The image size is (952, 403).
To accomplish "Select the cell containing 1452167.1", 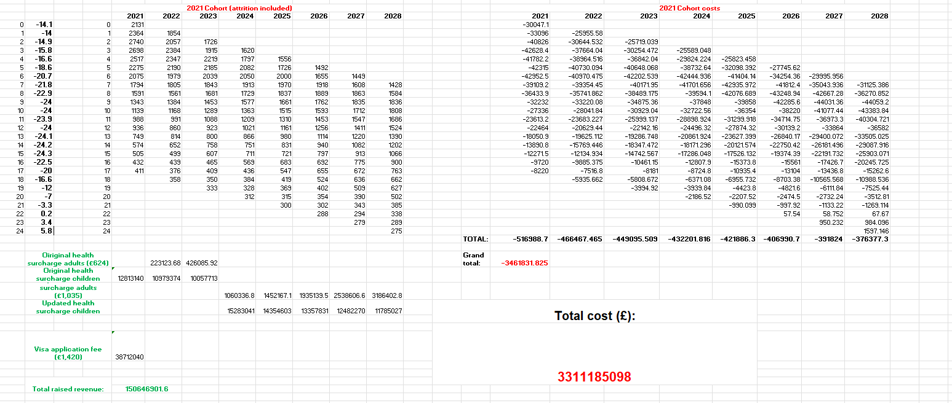I will [x=277, y=295].
